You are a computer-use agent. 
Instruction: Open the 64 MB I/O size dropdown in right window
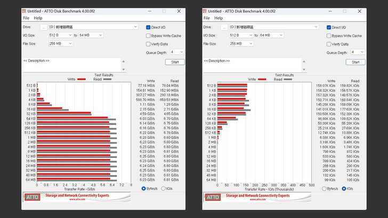point(271,35)
